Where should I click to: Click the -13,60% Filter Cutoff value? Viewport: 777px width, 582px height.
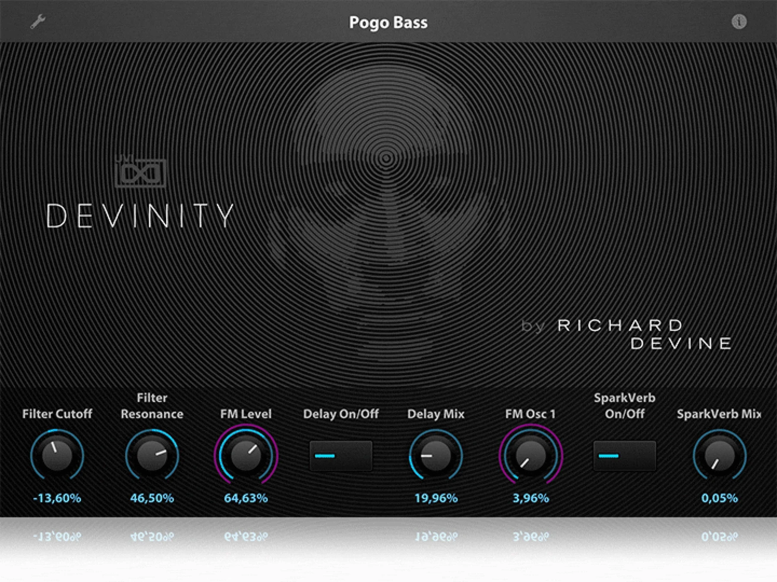(57, 498)
